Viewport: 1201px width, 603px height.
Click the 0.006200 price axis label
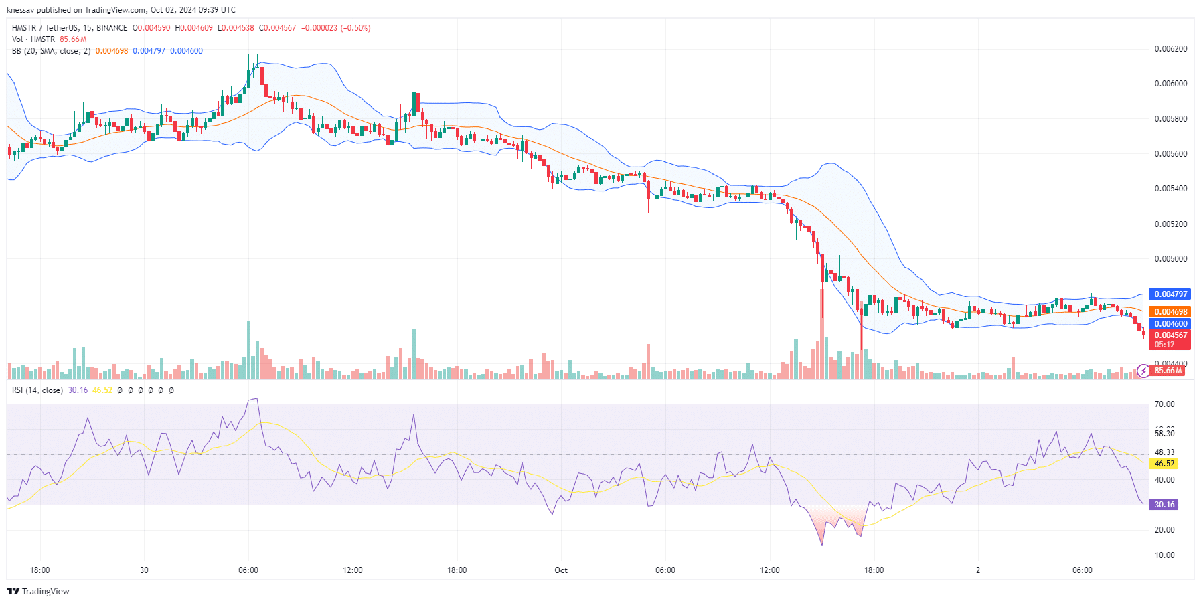pyautogui.click(x=1171, y=49)
